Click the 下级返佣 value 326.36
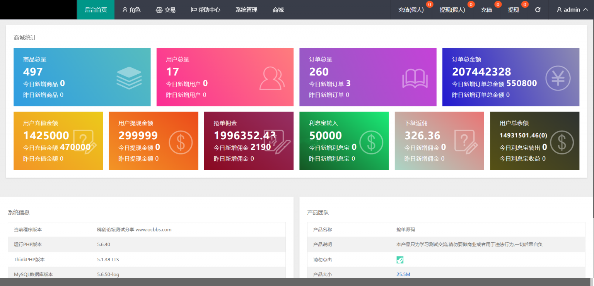The width and height of the screenshot is (594, 286). (422, 135)
